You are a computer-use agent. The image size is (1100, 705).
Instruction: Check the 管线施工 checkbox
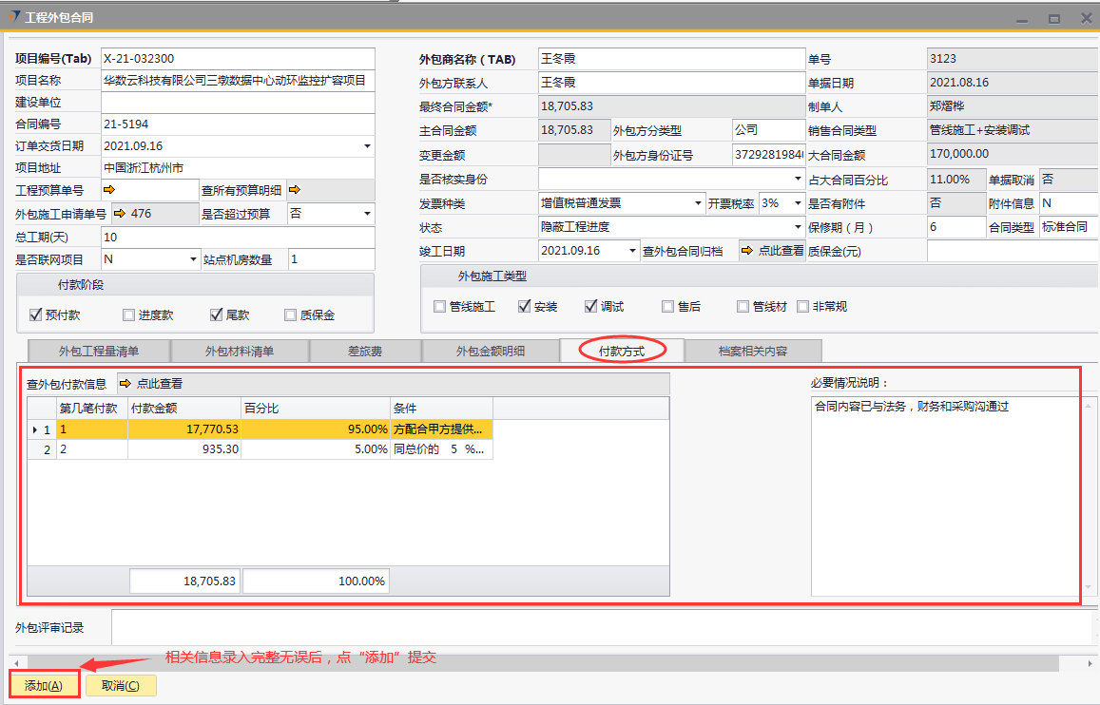pos(439,307)
